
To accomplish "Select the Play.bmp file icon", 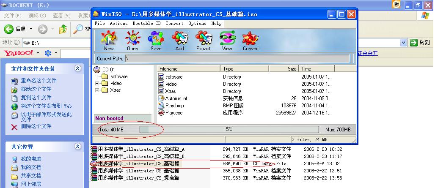I will [x=161, y=105].
